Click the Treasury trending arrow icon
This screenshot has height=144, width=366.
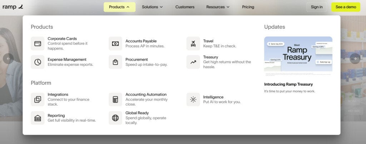(193, 62)
